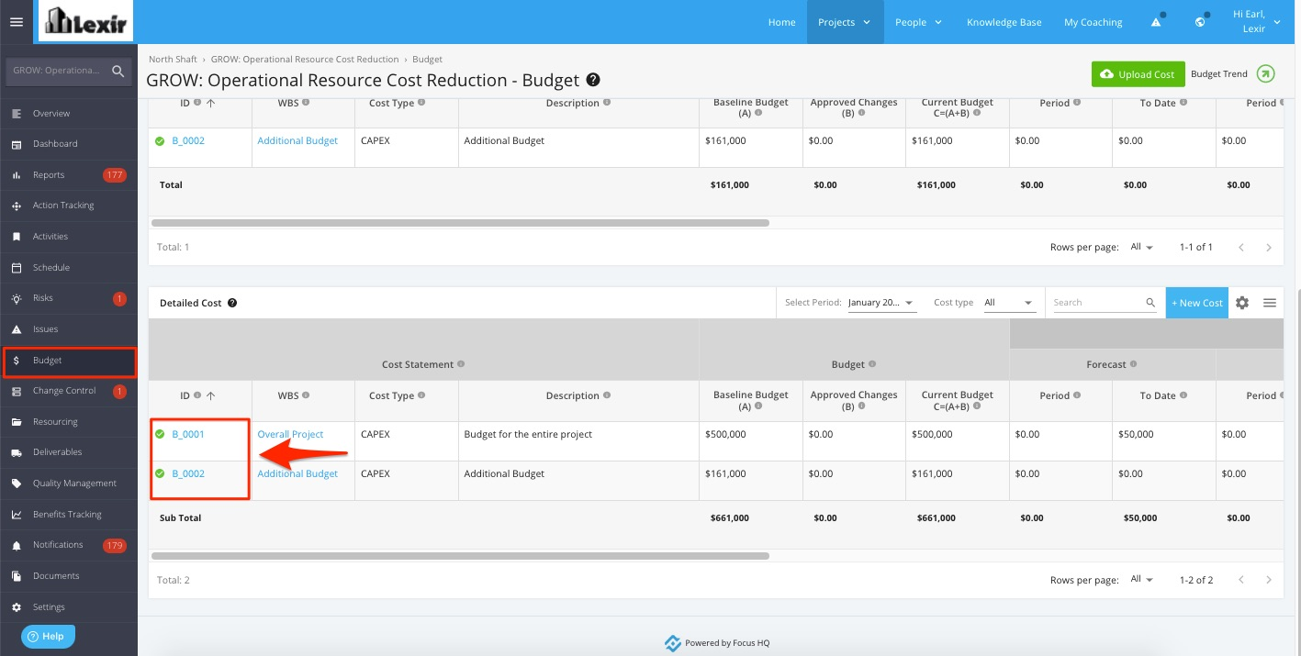Open the Select Period dropdown
This screenshot has width=1301, height=656.
[x=881, y=303]
